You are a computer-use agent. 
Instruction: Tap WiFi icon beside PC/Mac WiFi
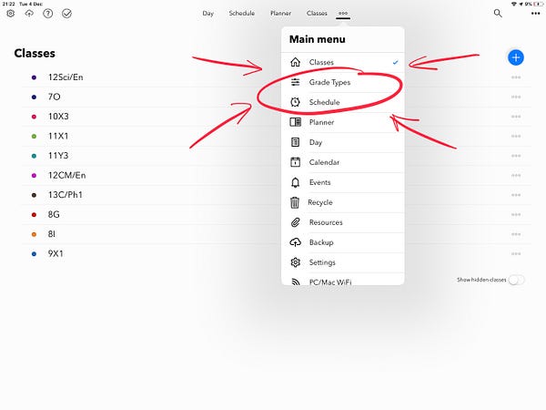[x=295, y=282]
